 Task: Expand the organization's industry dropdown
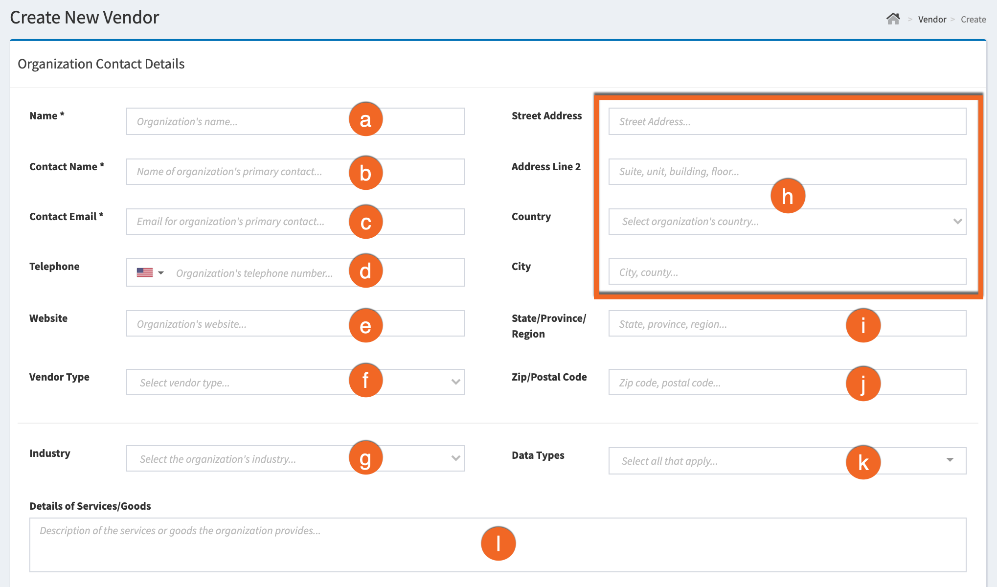pos(454,458)
